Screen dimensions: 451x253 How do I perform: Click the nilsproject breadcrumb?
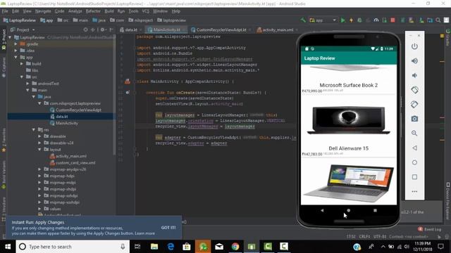(140, 20)
